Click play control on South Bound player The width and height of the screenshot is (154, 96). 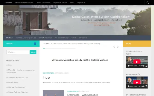click(x=129, y=66)
